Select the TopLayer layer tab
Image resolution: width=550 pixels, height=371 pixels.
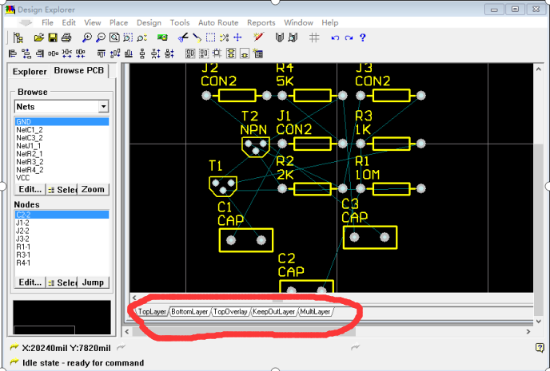point(152,311)
